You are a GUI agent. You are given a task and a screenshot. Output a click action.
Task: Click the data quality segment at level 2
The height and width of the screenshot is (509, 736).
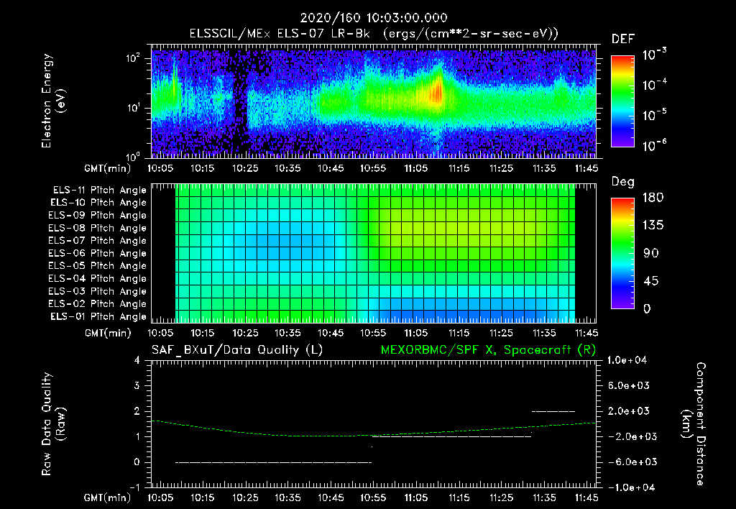click(553, 411)
